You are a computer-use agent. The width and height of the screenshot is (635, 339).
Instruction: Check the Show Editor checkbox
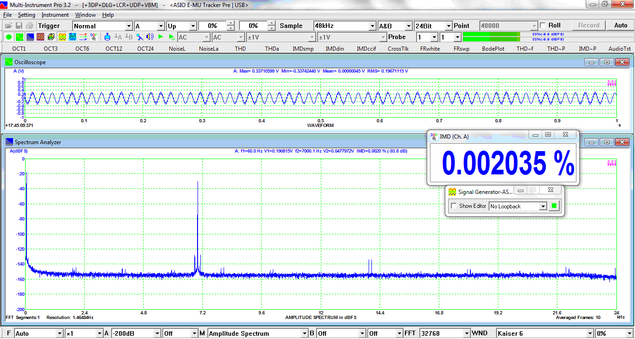tap(454, 206)
